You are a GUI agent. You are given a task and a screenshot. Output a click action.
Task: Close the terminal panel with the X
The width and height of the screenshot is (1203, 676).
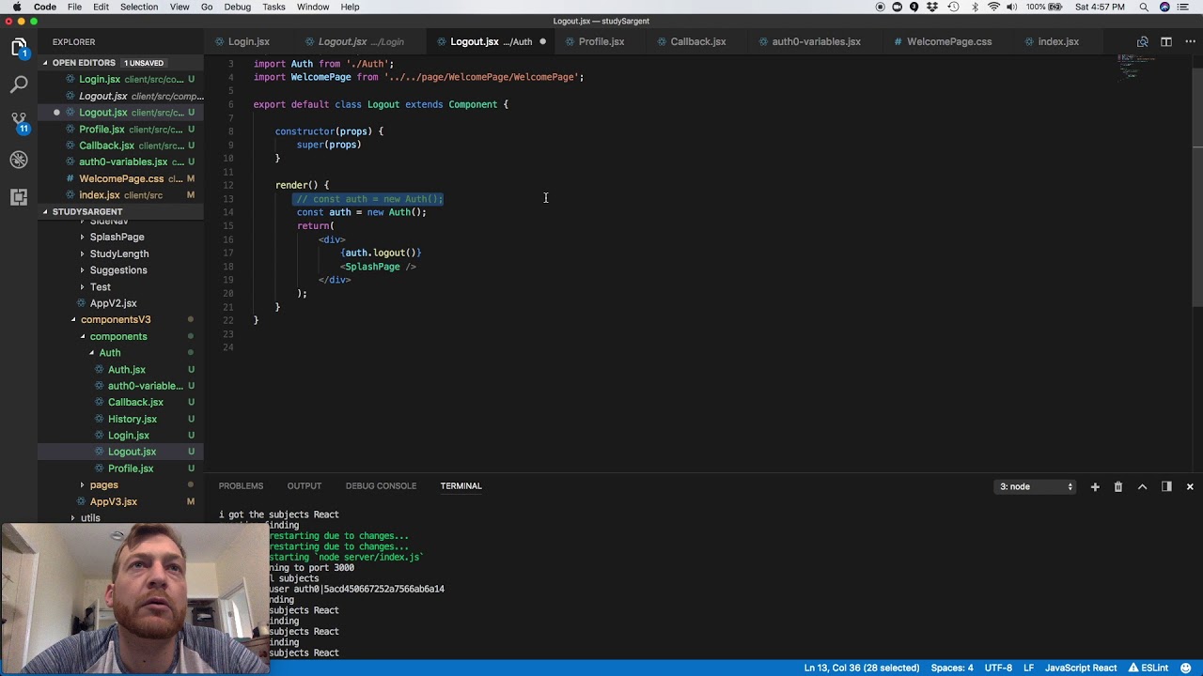pos(1190,486)
